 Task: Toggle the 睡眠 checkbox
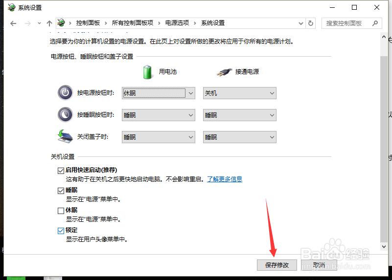coord(61,191)
